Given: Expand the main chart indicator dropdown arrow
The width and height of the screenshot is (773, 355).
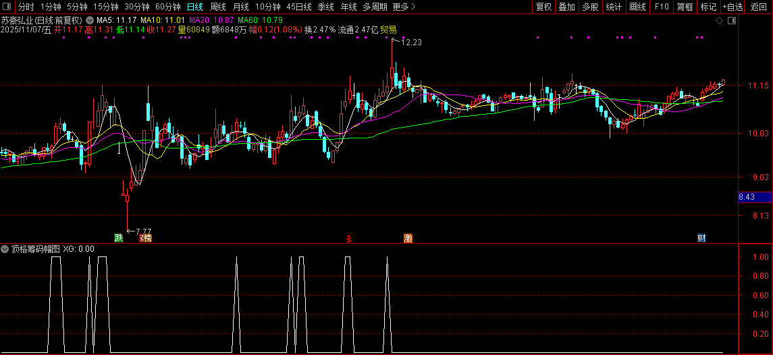Looking at the screenshot, I should [89, 21].
